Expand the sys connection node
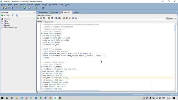 click(x=2, y=23)
